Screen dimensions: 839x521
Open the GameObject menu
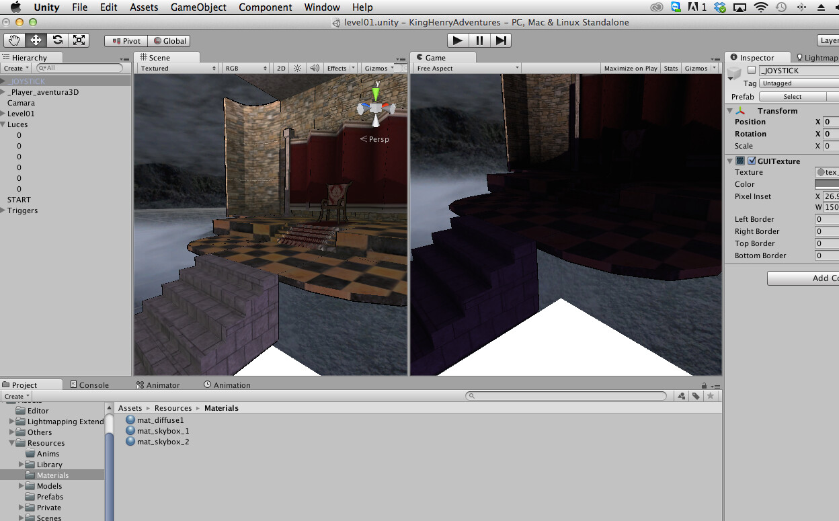[x=198, y=7]
